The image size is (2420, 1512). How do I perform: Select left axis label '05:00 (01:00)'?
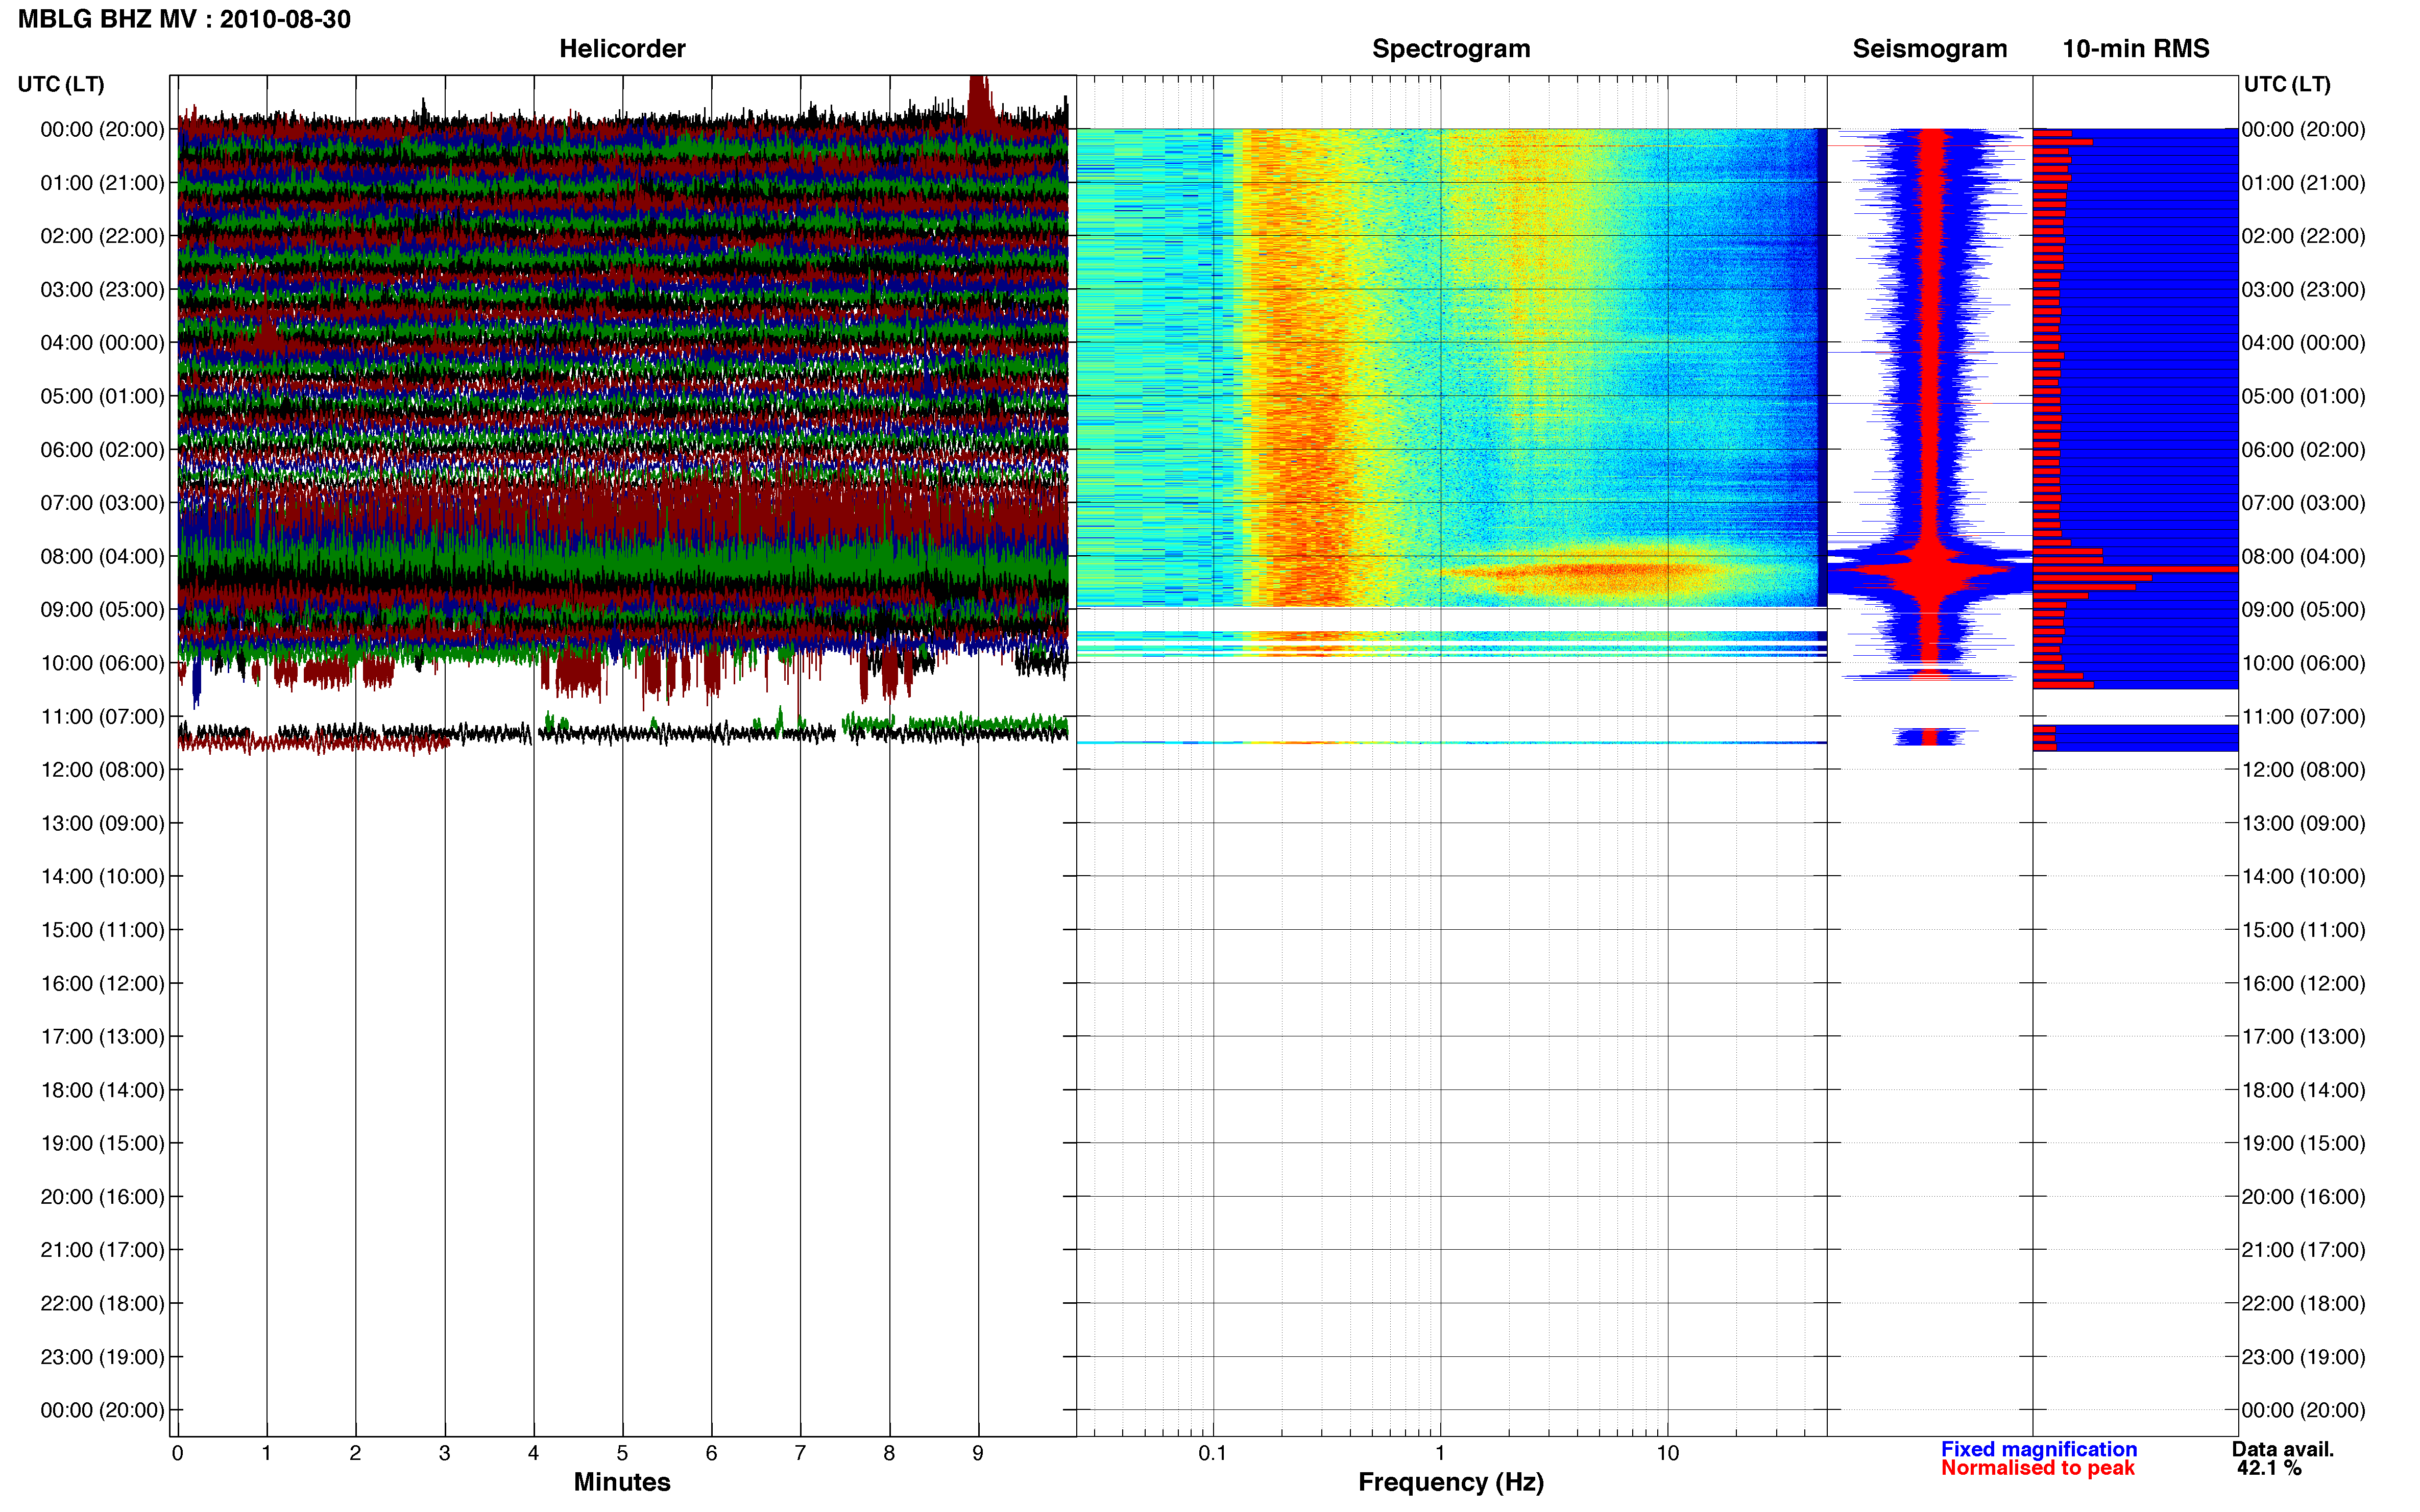tap(102, 396)
